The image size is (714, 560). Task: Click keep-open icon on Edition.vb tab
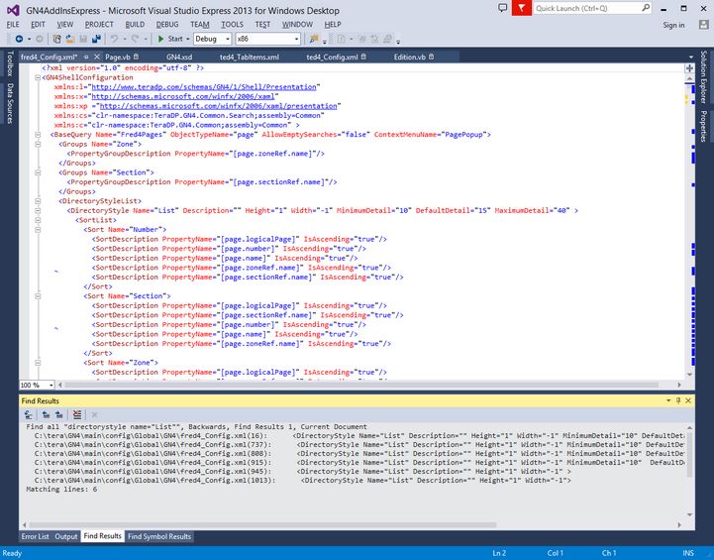[431, 56]
